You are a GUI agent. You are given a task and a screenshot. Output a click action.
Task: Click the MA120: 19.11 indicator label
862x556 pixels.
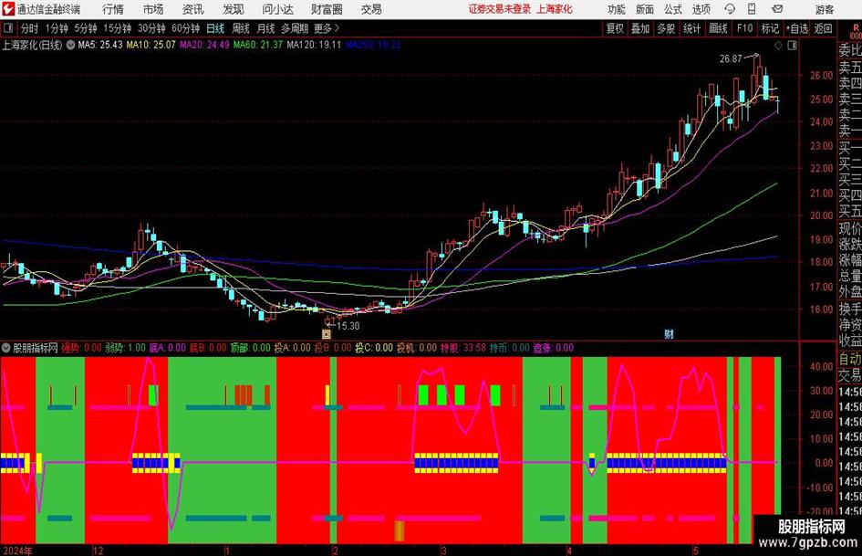pyautogui.click(x=314, y=45)
